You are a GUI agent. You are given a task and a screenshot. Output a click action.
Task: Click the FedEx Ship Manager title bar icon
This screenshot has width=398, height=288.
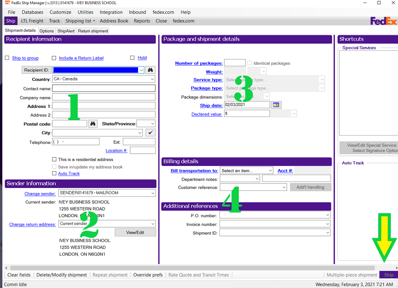[x=7, y=3]
